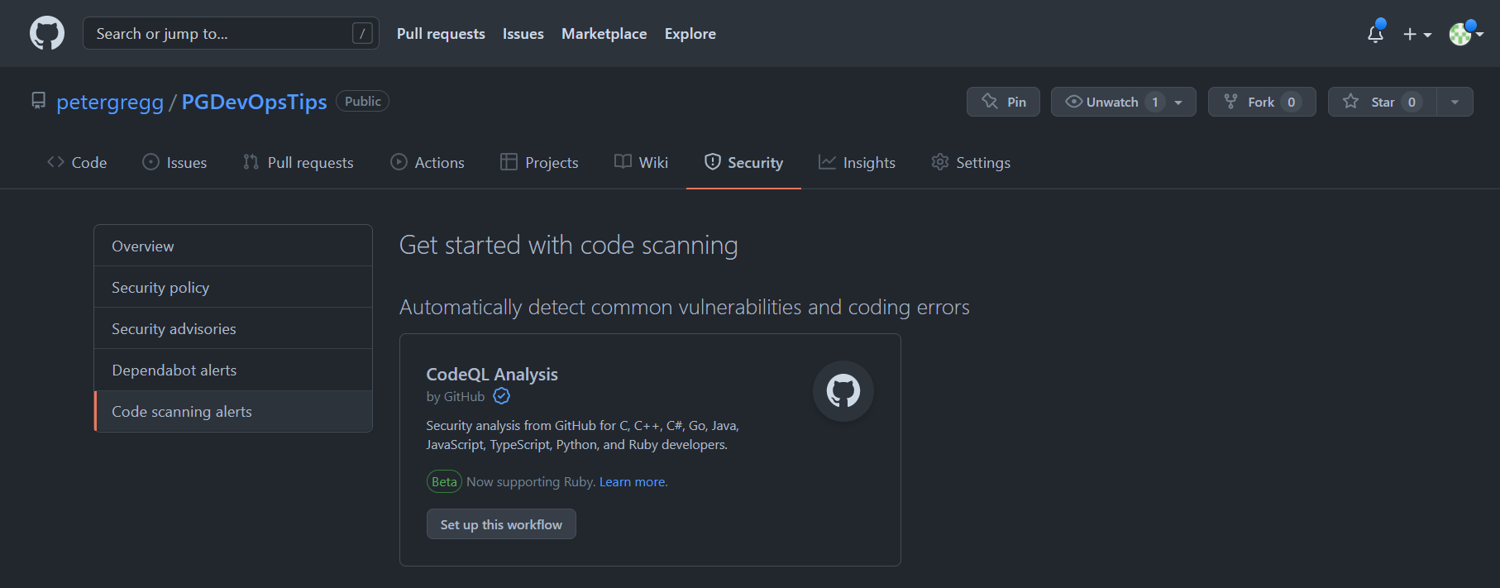The width and height of the screenshot is (1500, 588).
Task: Click the Insights graph icon
Action: click(x=827, y=162)
